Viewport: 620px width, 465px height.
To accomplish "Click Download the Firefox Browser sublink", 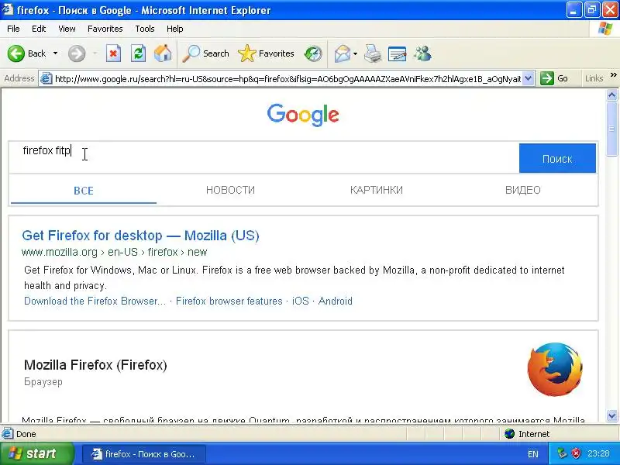I will (x=95, y=301).
